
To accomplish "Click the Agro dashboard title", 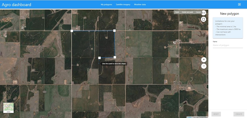I will tap(16, 5).
